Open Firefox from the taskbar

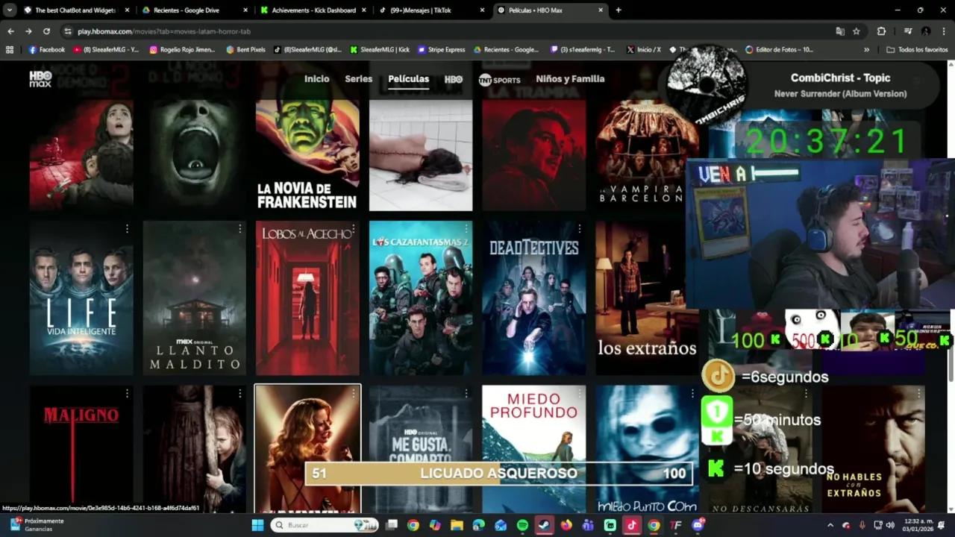[566, 525]
